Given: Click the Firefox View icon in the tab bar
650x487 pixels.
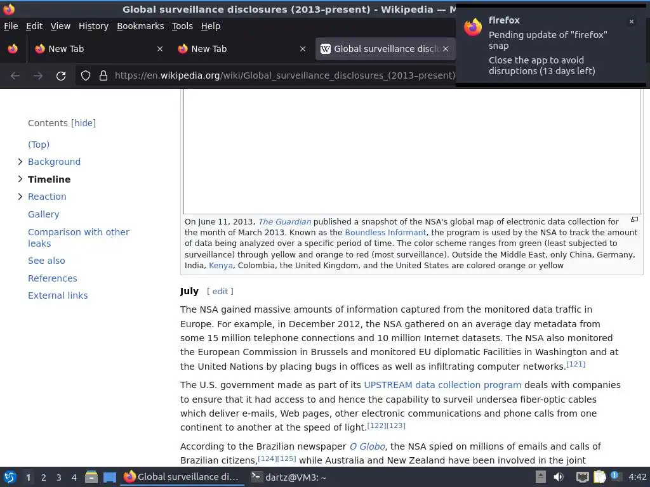Looking at the screenshot, I should [x=13, y=49].
